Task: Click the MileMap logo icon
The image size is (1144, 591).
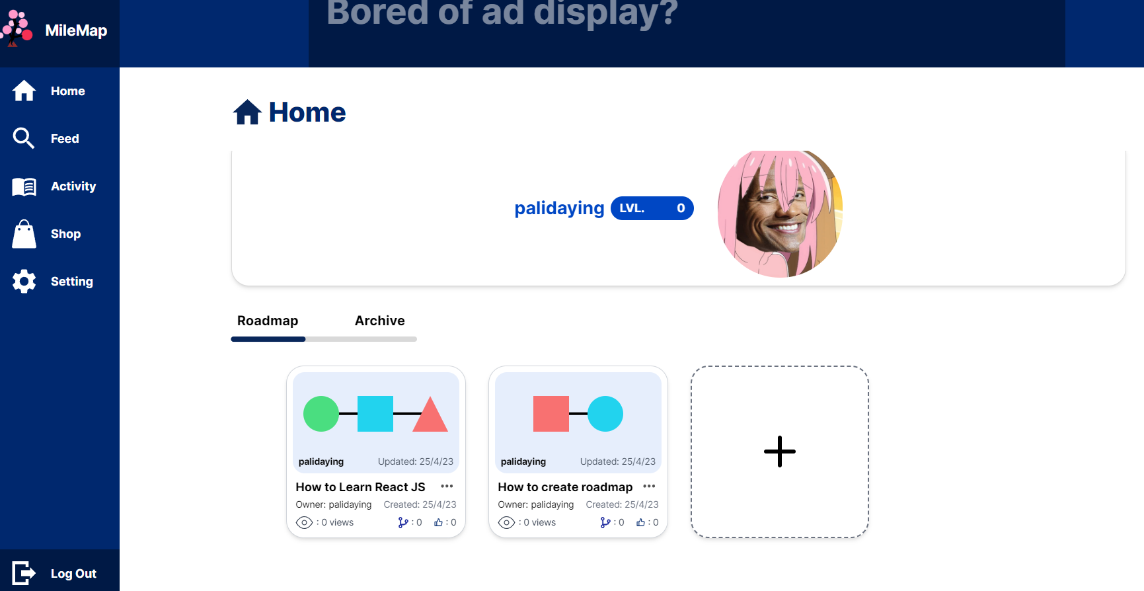Action: [17, 29]
